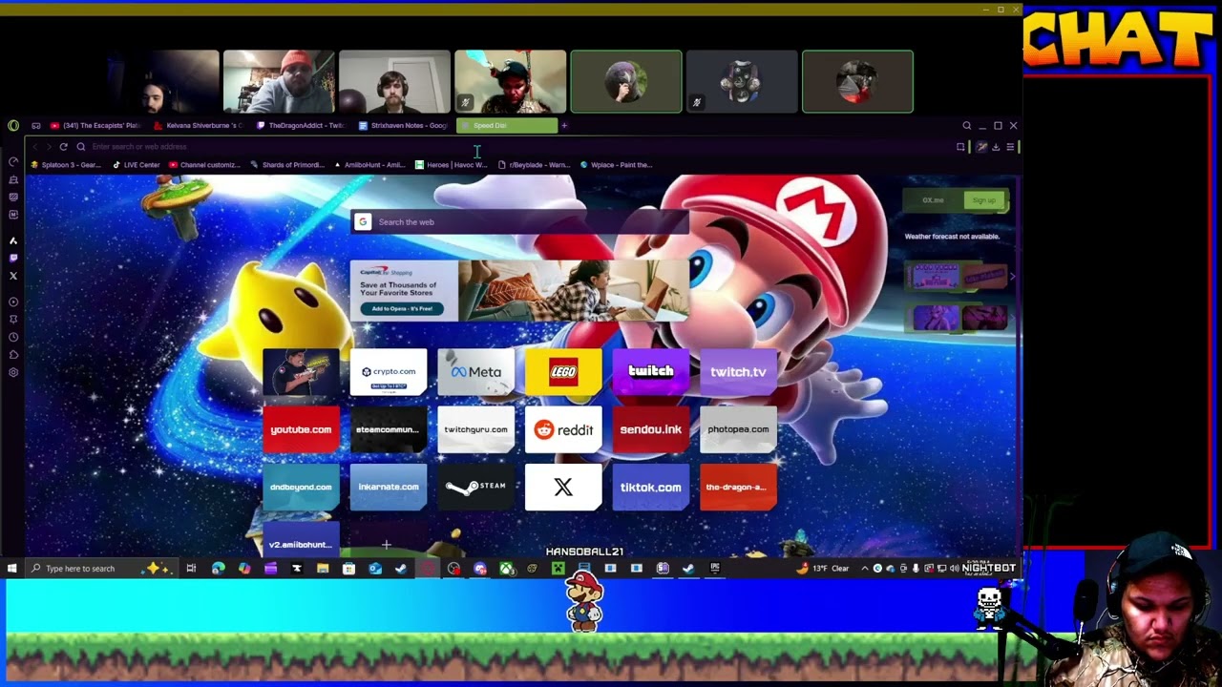
Task: Open the LEGO speed dial tile
Action: click(563, 372)
